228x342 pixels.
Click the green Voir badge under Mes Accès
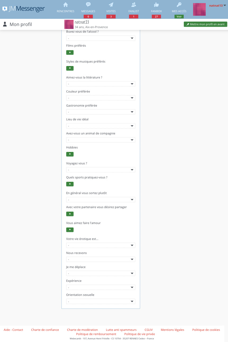click(x=179, y=16)
